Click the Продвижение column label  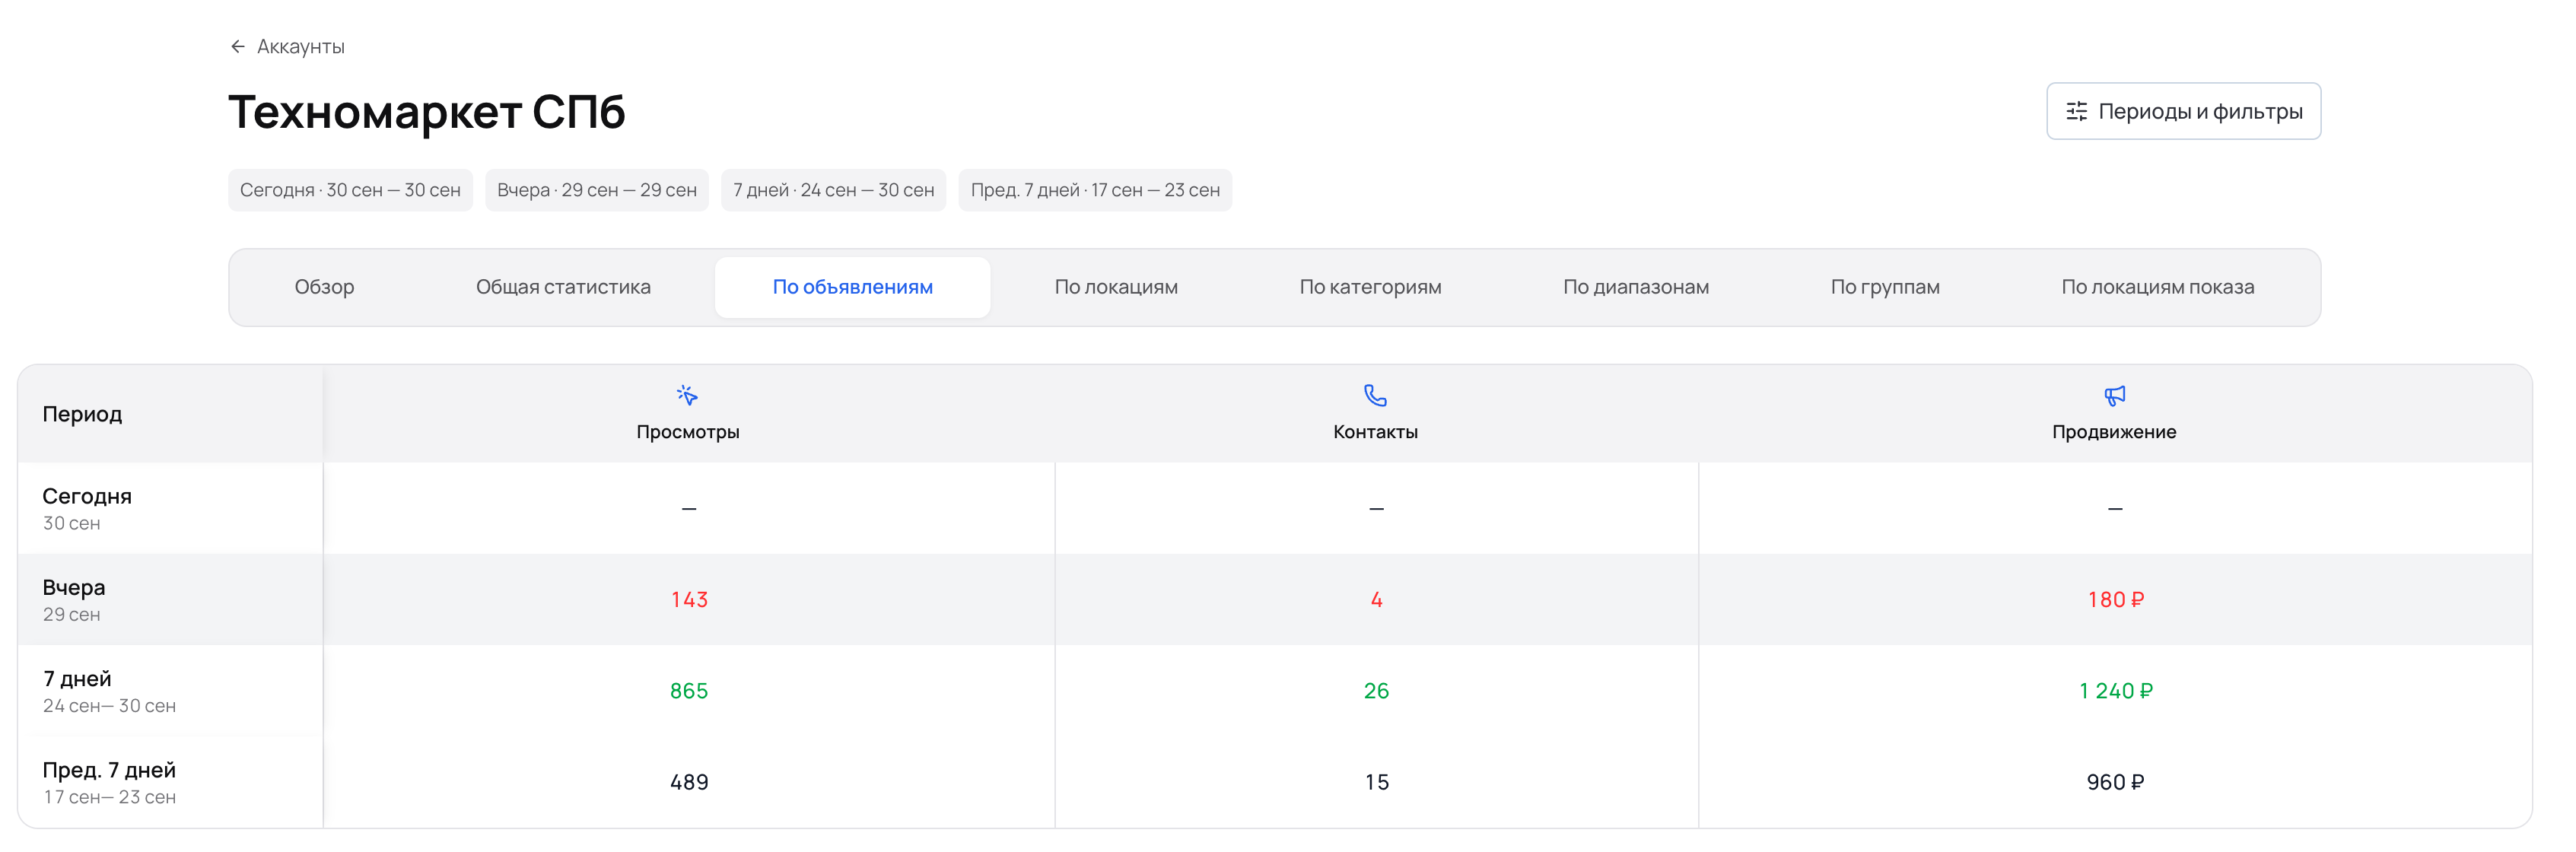point(2114,432)
